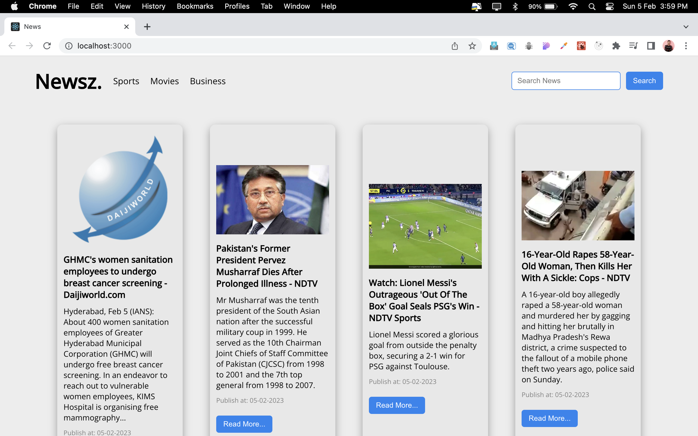The height and width of the screenshot is (436, 698).
Task: Click the blue Search button
Action: pyautogui.click(x=644, y=81)
